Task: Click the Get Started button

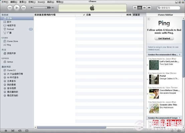Action: click(x=164, y=38)
